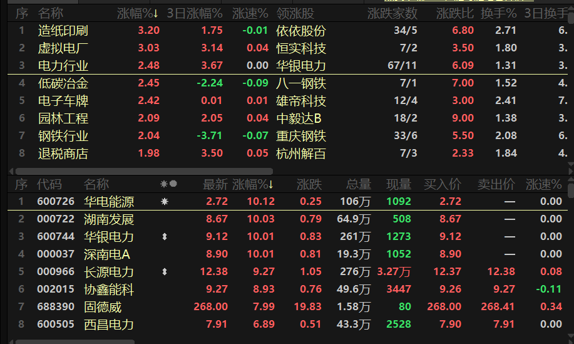Click stock code 600726
Image resolution: width=574 pixels, height=344 pixels.
[56, 202]
